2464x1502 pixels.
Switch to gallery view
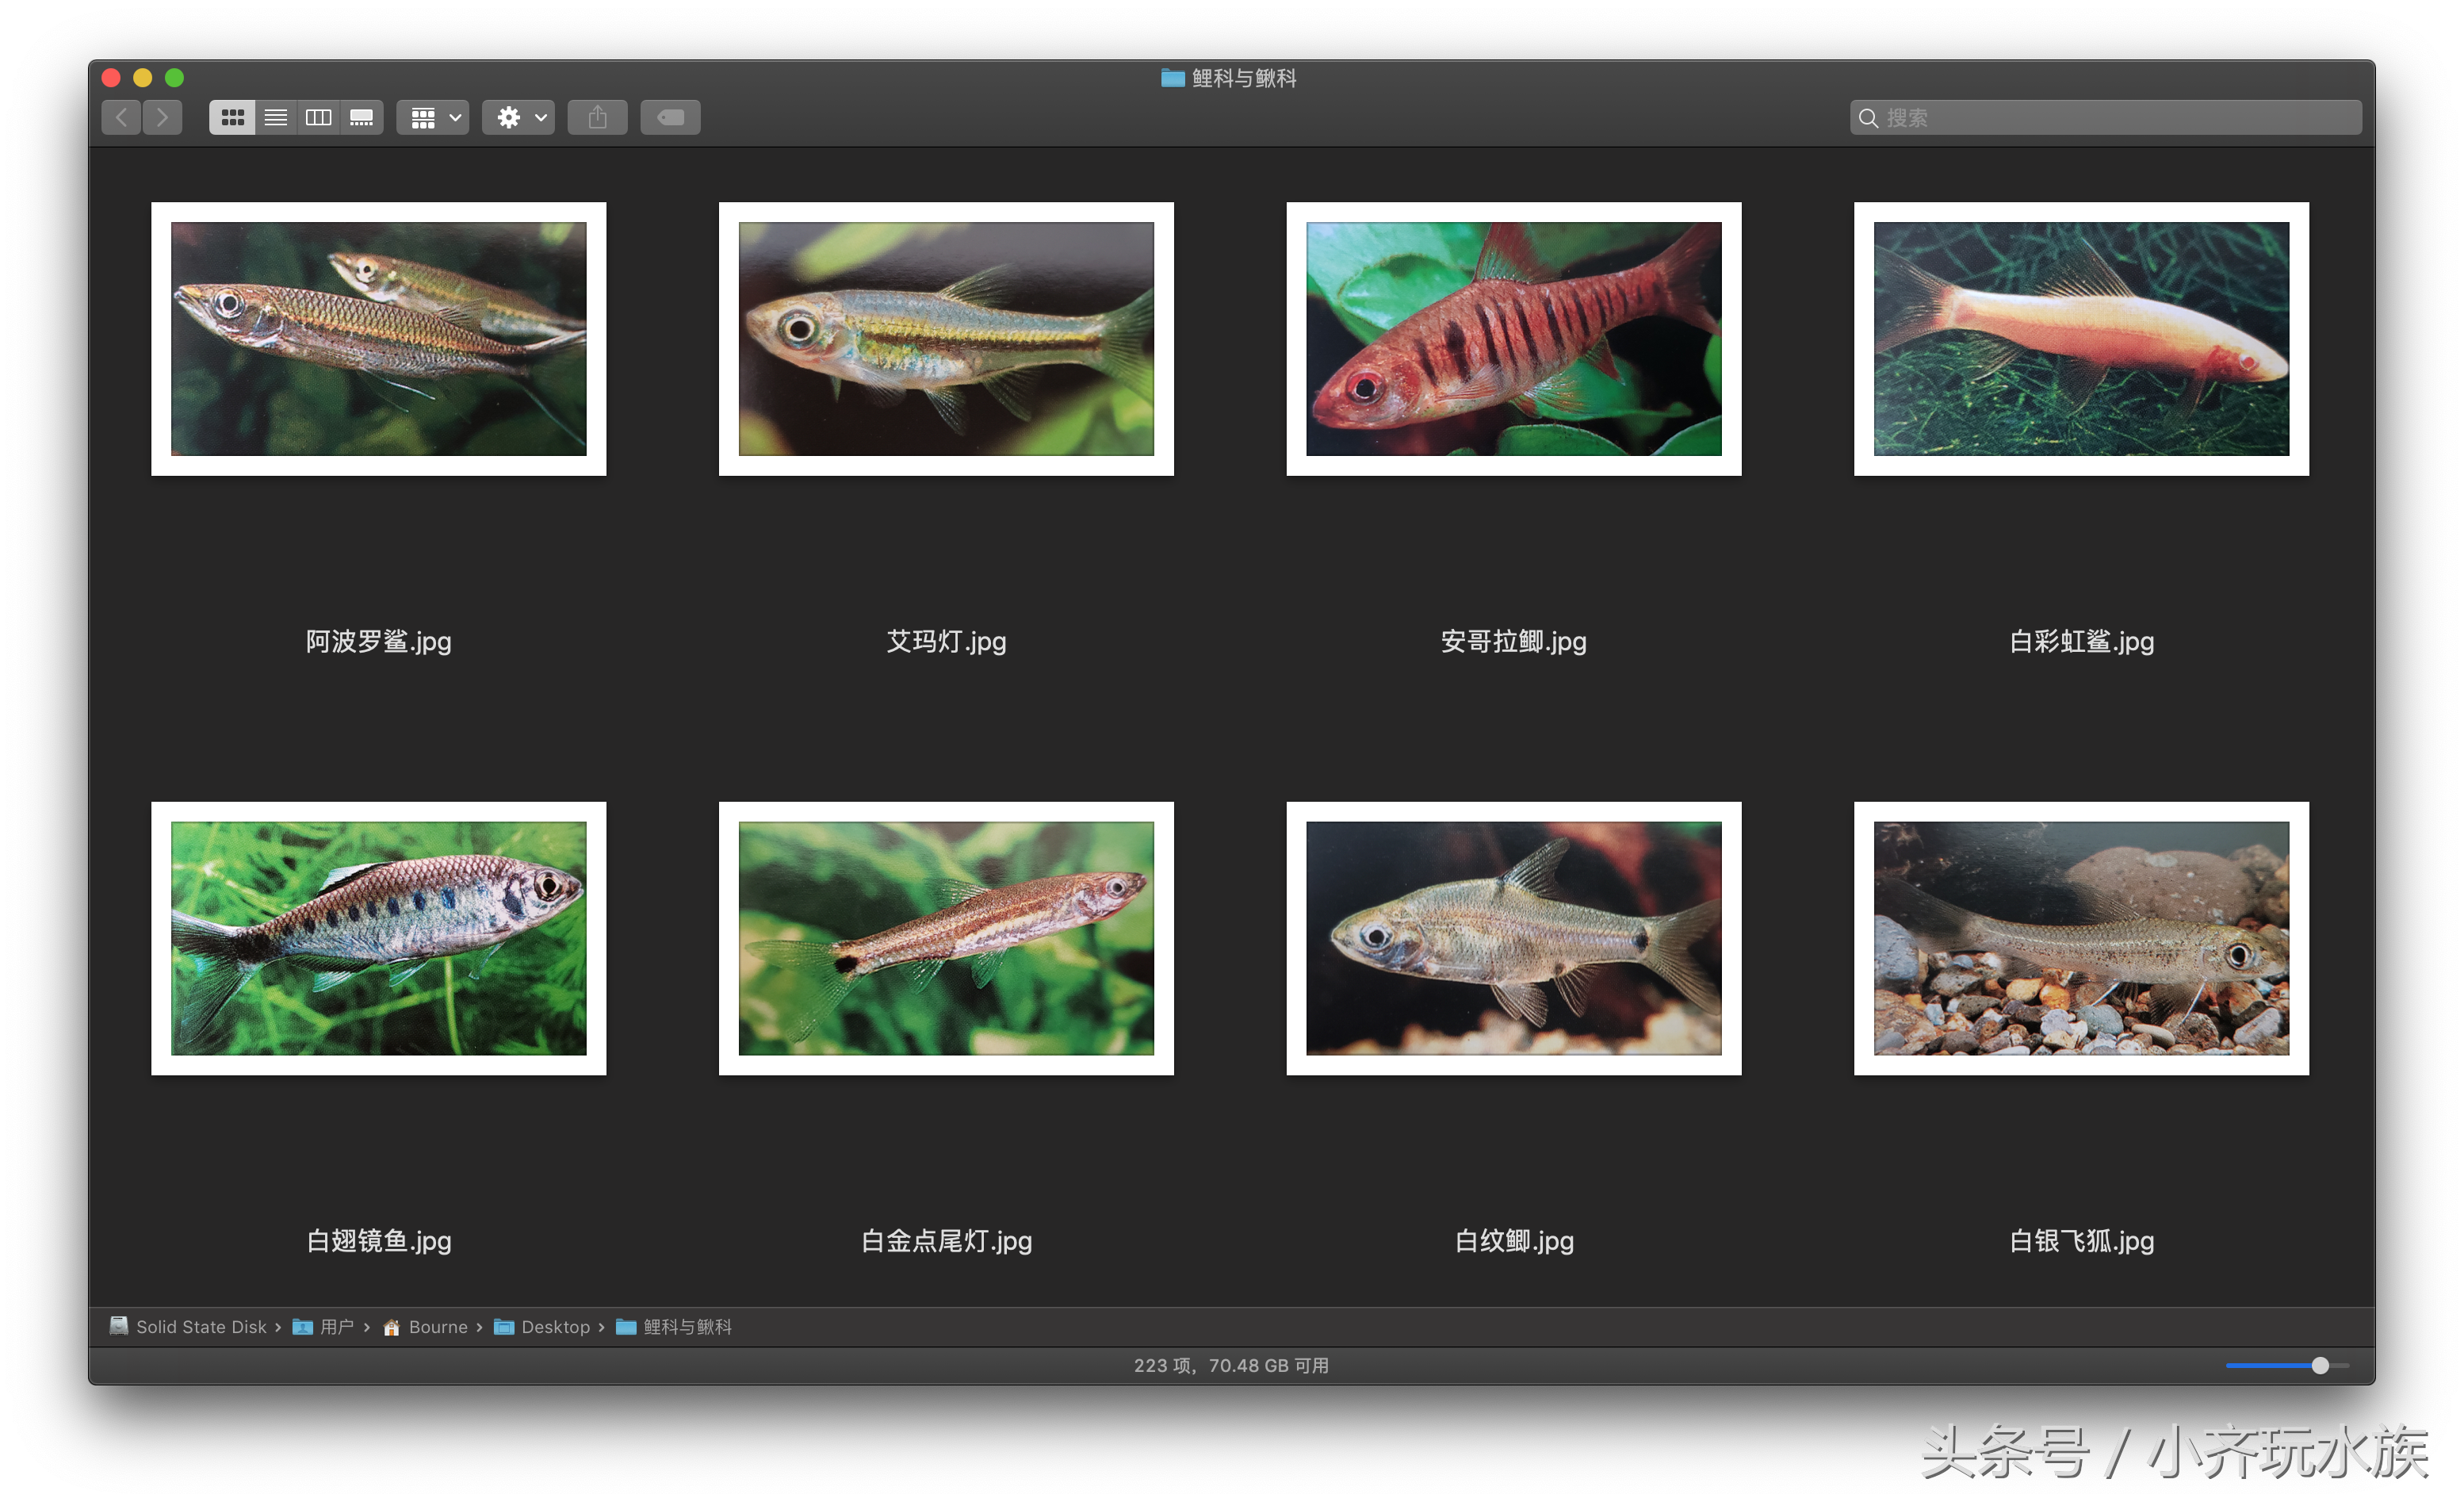pos(362,118)
